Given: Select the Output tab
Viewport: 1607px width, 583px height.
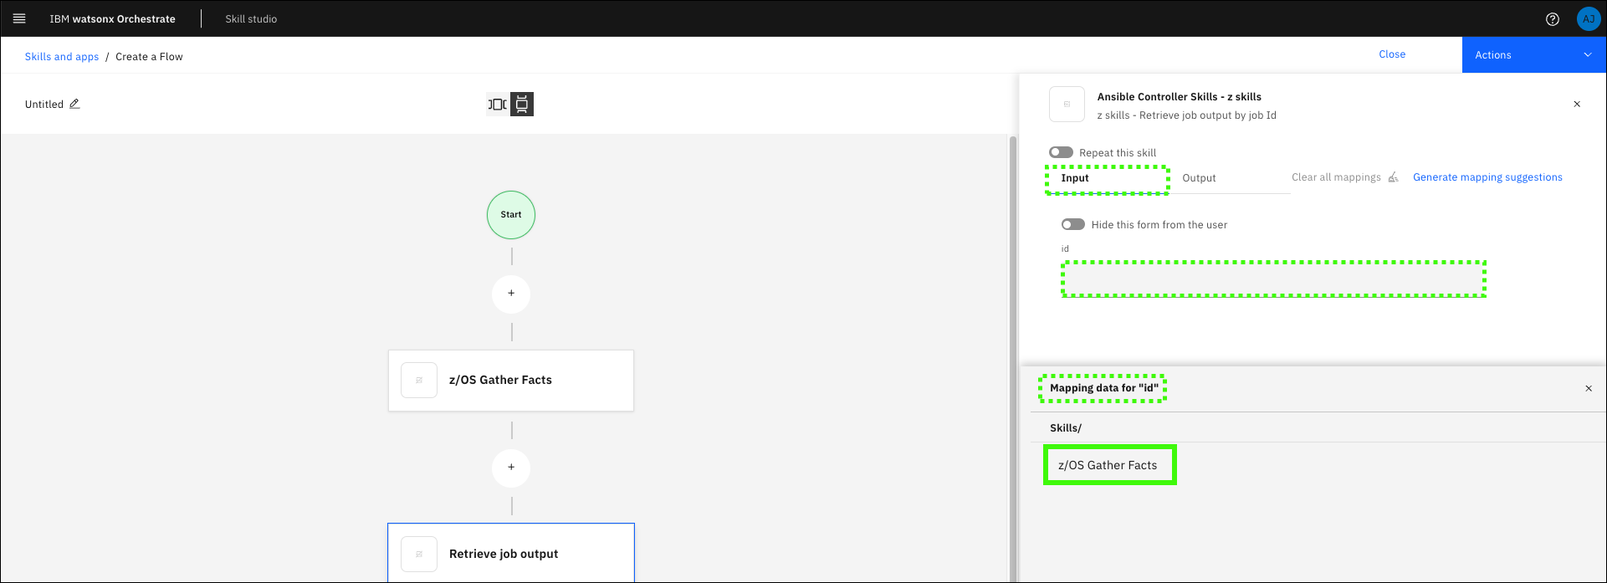Looking at the screenshot, I should point(1199,178).
